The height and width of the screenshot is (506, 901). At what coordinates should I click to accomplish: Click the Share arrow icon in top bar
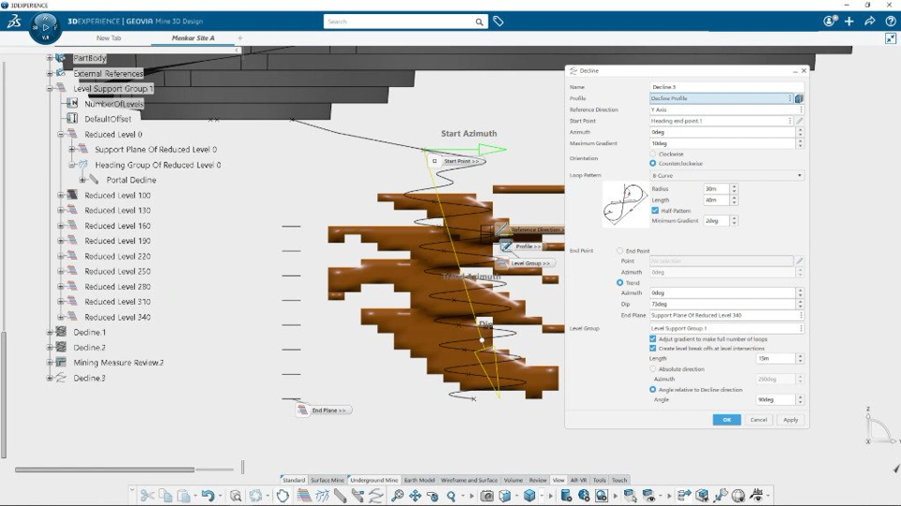coord(869,22)
